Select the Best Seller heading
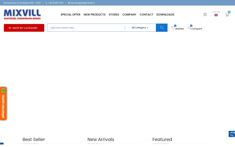The width and height of the screenshot is (235, 147). (x=34, y=140)
